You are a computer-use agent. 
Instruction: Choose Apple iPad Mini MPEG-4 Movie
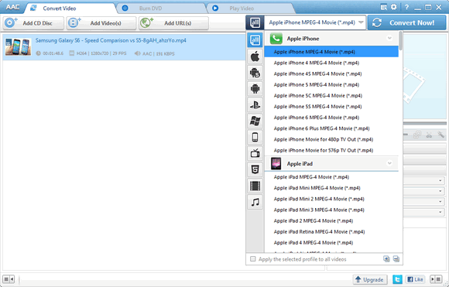point(331,188)
